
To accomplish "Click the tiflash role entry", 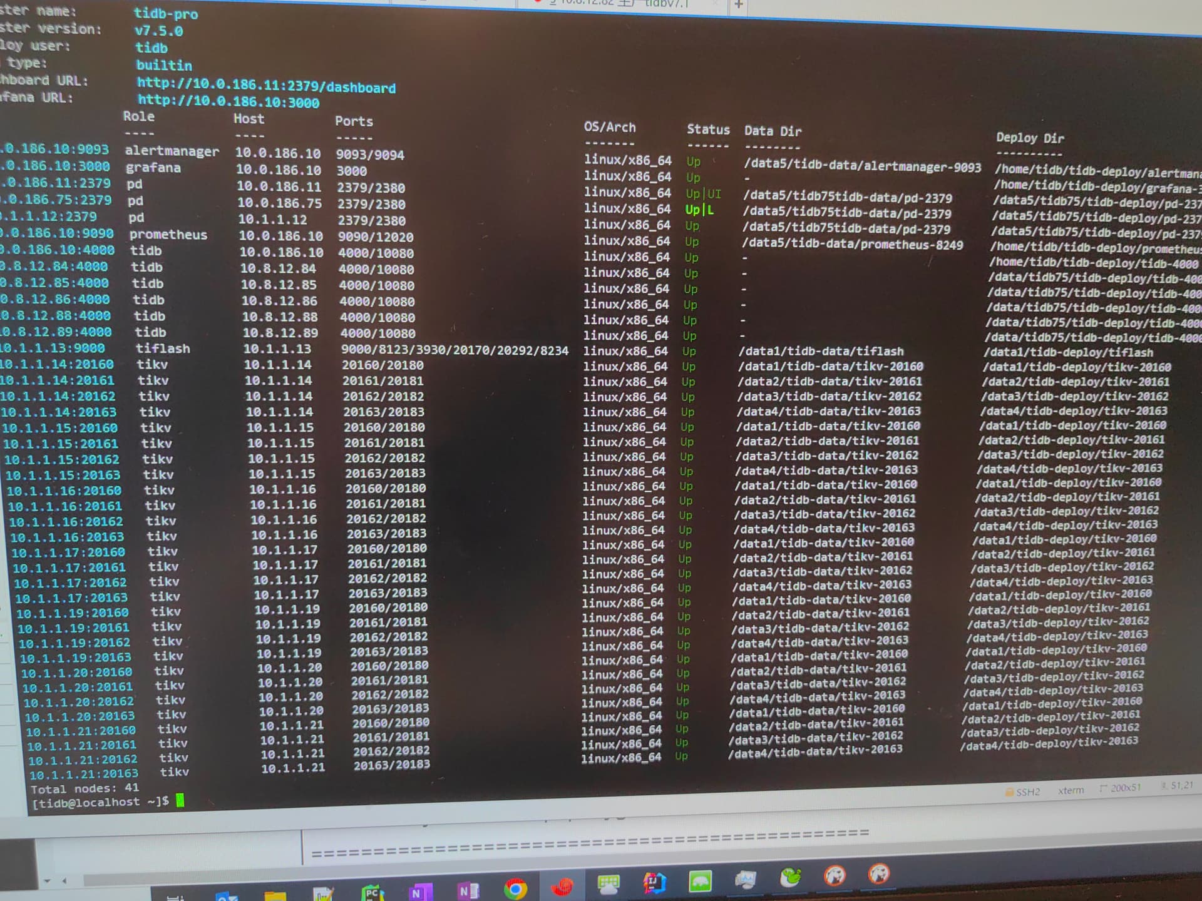I will click(163, 349).
